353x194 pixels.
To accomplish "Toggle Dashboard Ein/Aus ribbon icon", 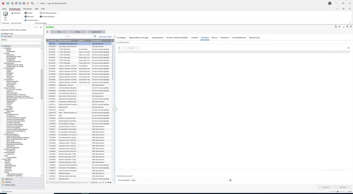I will (5, 16).
